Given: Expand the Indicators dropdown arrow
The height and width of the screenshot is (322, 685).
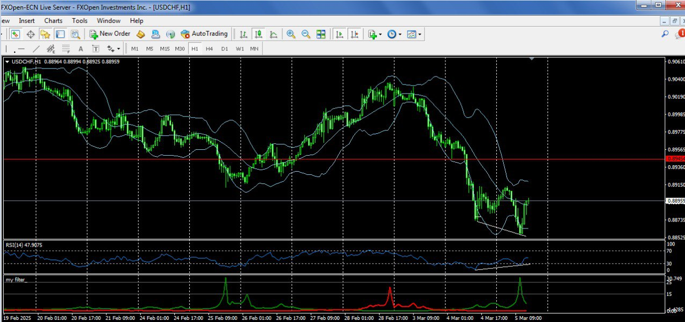Looking at the screenshot, I should pyautogui.click(x=380, y=35).
